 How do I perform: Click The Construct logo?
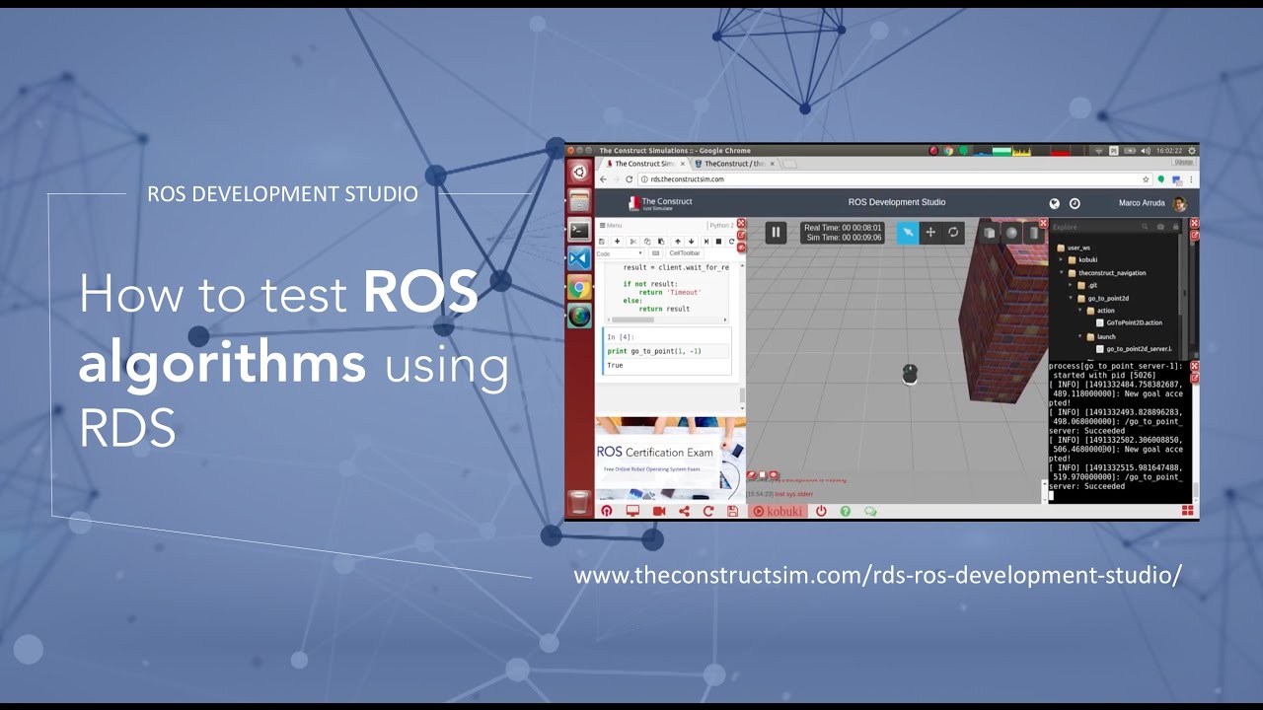coord(660,203)
